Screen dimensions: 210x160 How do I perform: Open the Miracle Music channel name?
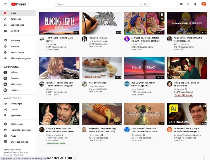coord(138,89)
